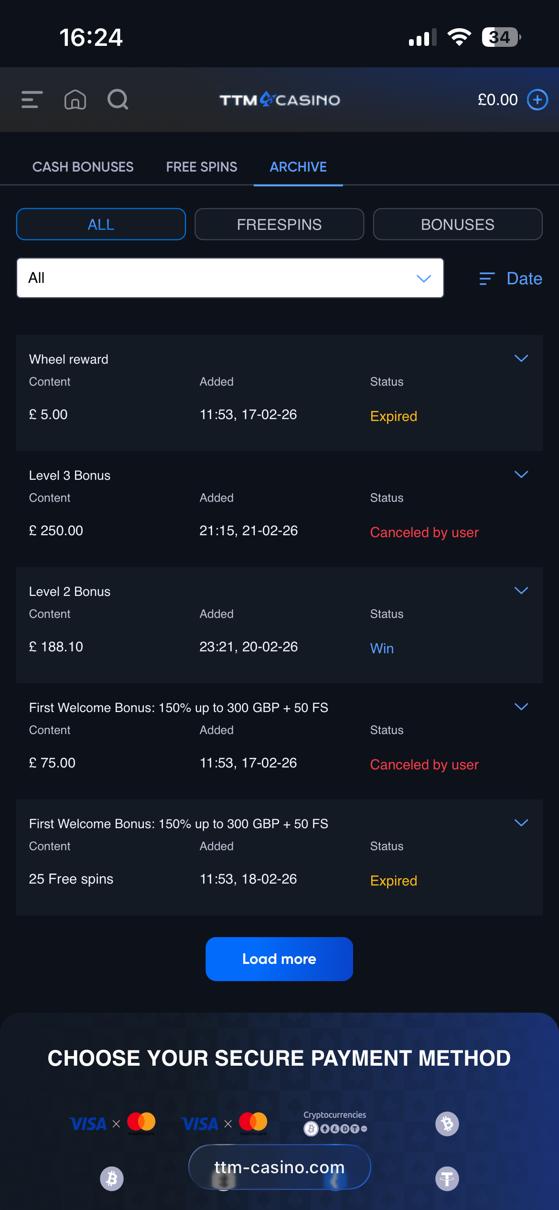Image resolution: width=559 pixels, height=1210 pixels.
Task: Select the ARCHIVE tab
Action: (x=298, y=167)
